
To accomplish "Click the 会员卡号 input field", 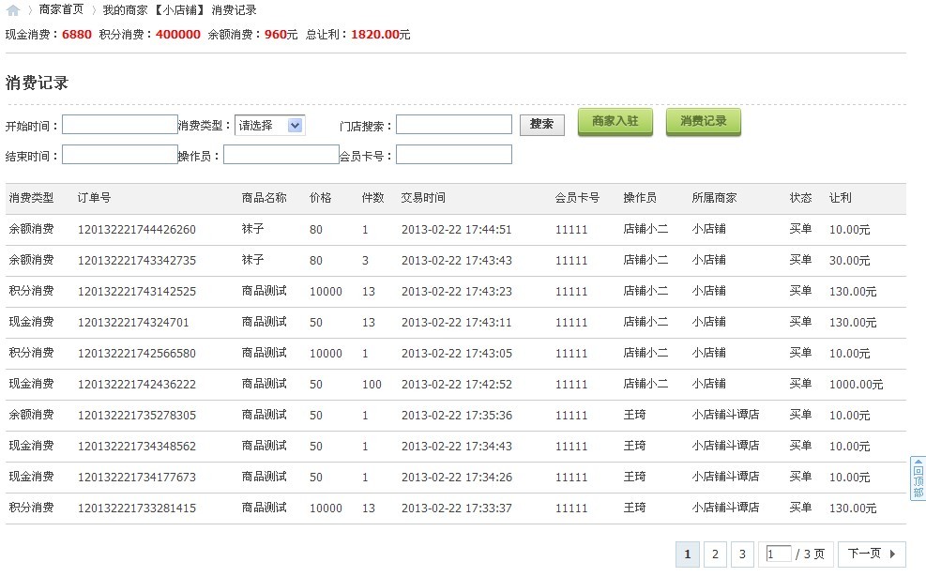I will [453, 155].
